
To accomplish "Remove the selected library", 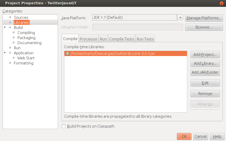I will (x=205, y=94).
